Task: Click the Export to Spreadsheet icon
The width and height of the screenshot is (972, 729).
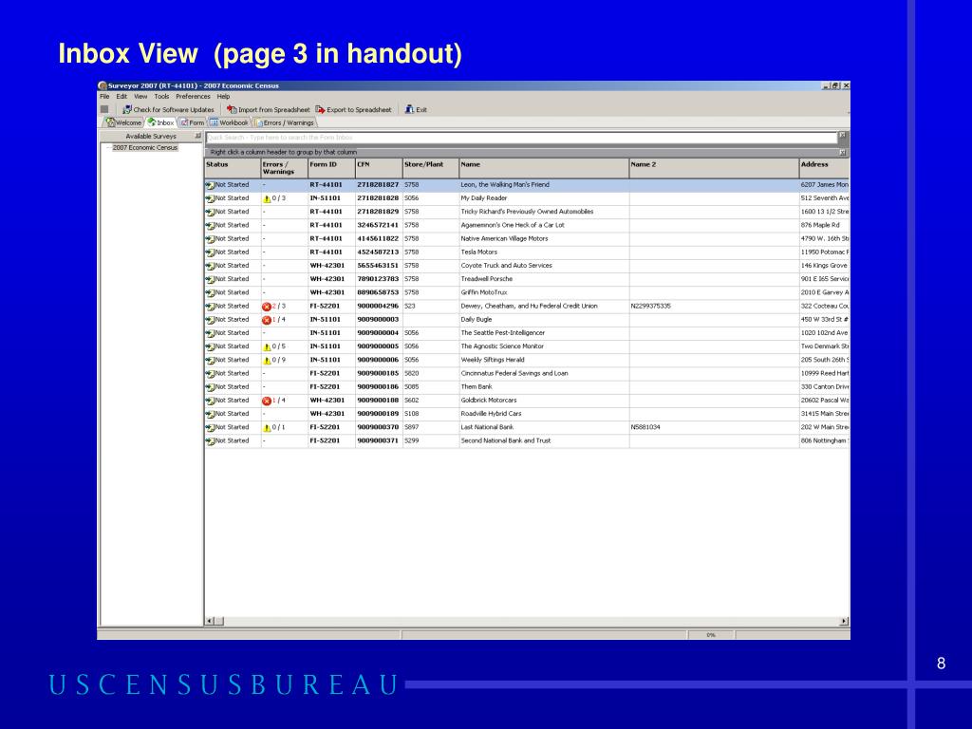Action: coord(320,110)
